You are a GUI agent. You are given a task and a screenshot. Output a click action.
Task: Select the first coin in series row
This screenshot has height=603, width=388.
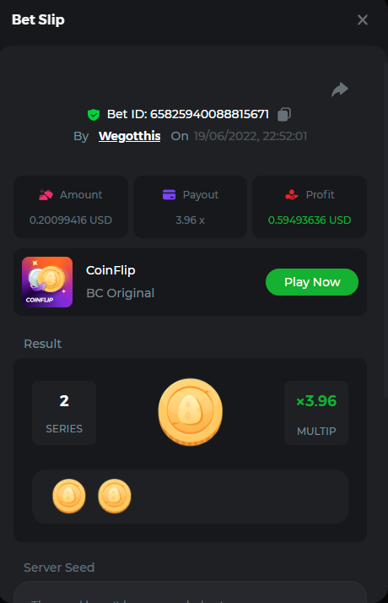(69, 496)
